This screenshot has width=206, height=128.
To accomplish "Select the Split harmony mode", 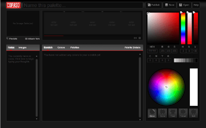I will click(193, 113).
